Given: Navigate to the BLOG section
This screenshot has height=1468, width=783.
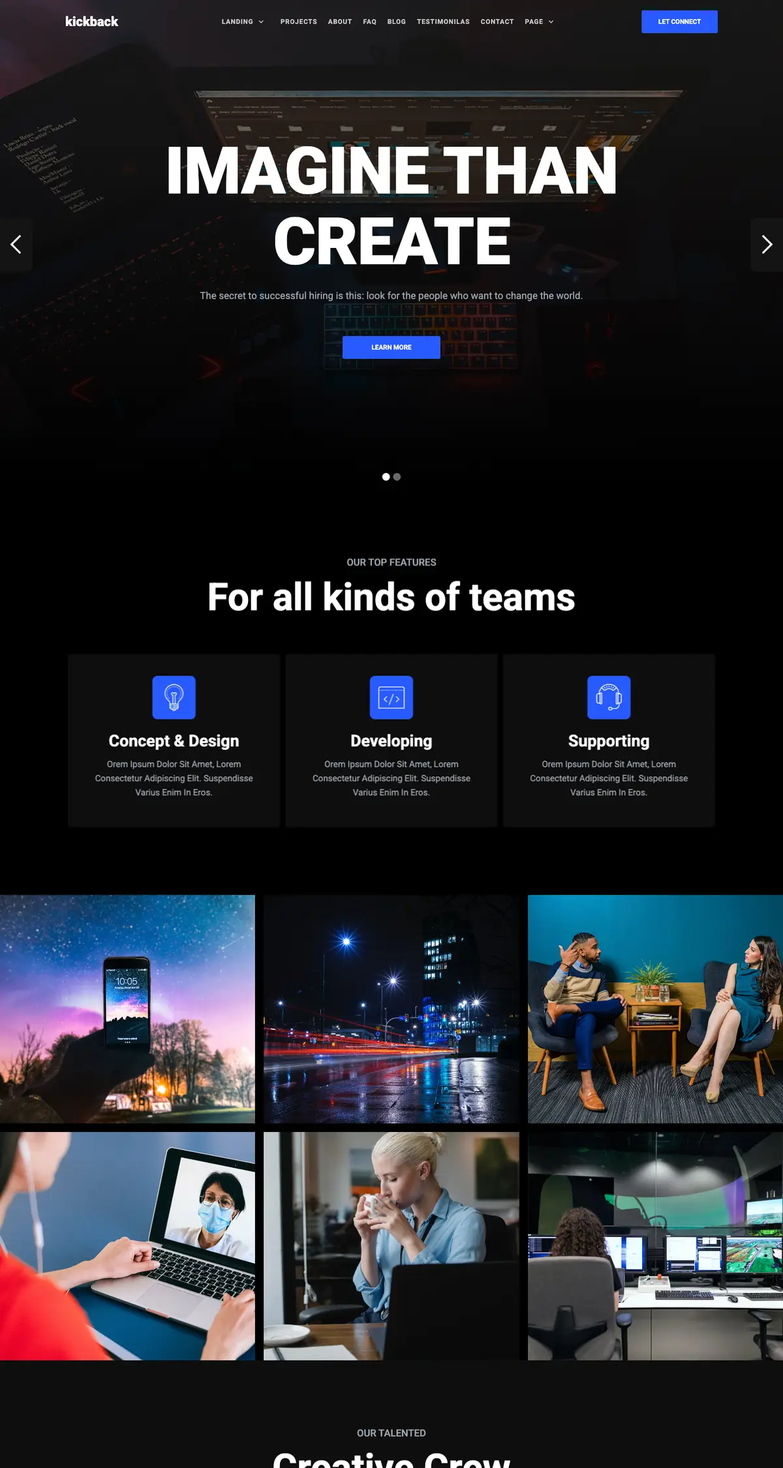Looking at the screenshot, I should [x=397, y=22].
